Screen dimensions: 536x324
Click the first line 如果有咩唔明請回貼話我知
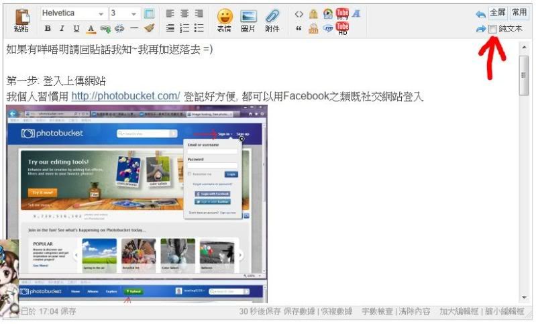coord(109,50)
